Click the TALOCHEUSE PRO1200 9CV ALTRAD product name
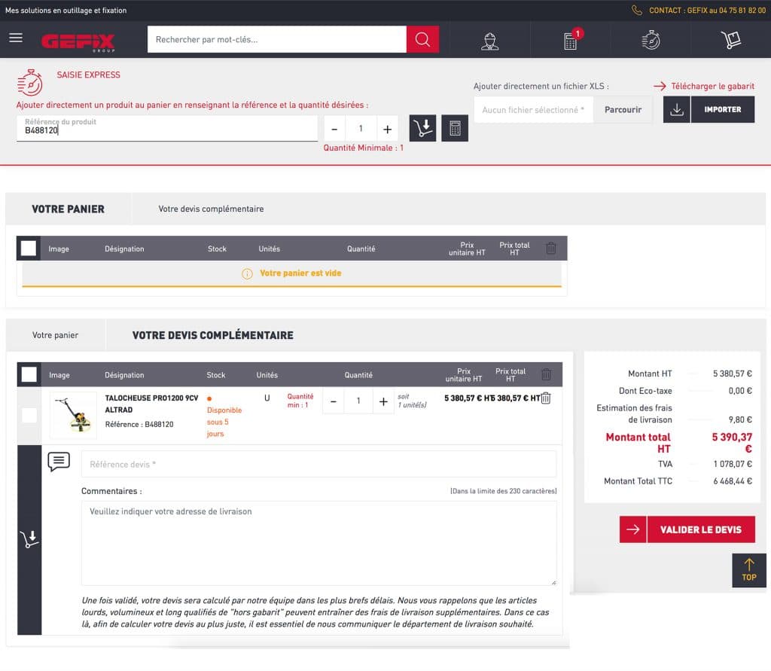The image size is (771, 671). [x=151, y=404]
